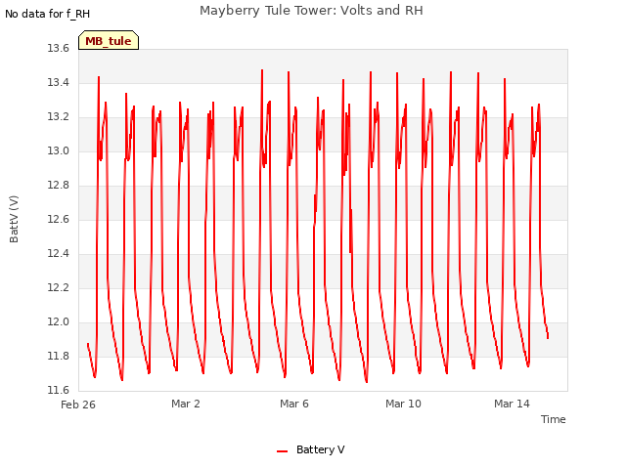Click the 13.0 y-axis tick label
626x469 pixels.
[58, 150]
